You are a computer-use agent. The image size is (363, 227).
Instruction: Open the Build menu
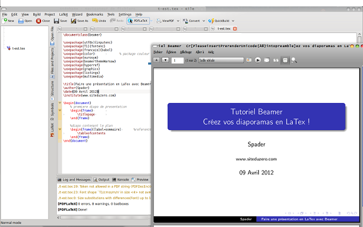36,15
